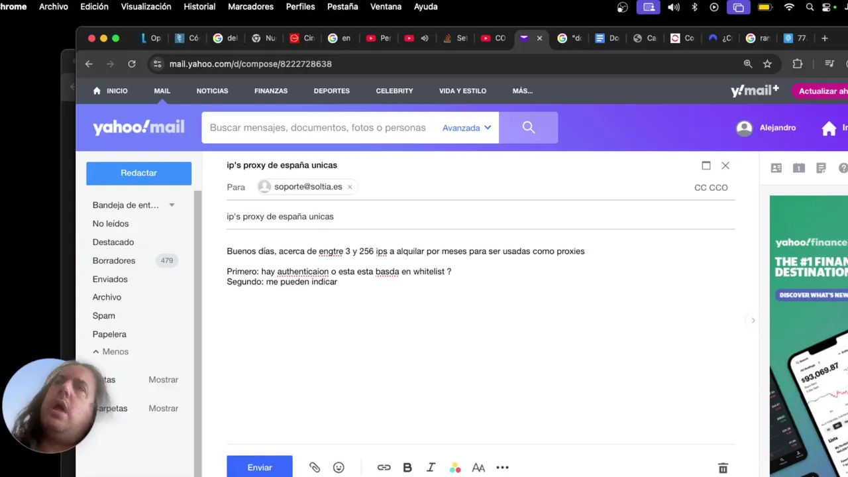The height and width of the screenshot is (477, 848).
Task: Click the subject line field
Action: tap(480, 217)
